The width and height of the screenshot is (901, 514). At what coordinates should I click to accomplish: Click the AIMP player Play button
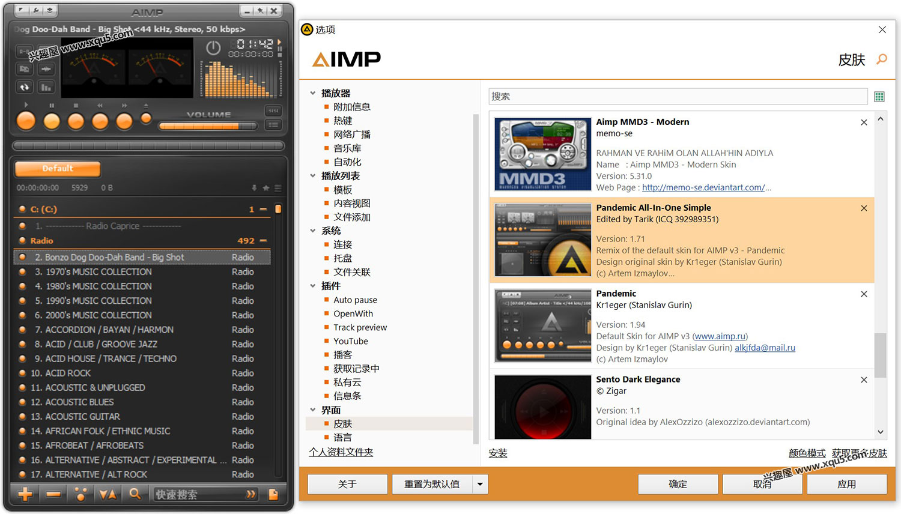(26, 121)
